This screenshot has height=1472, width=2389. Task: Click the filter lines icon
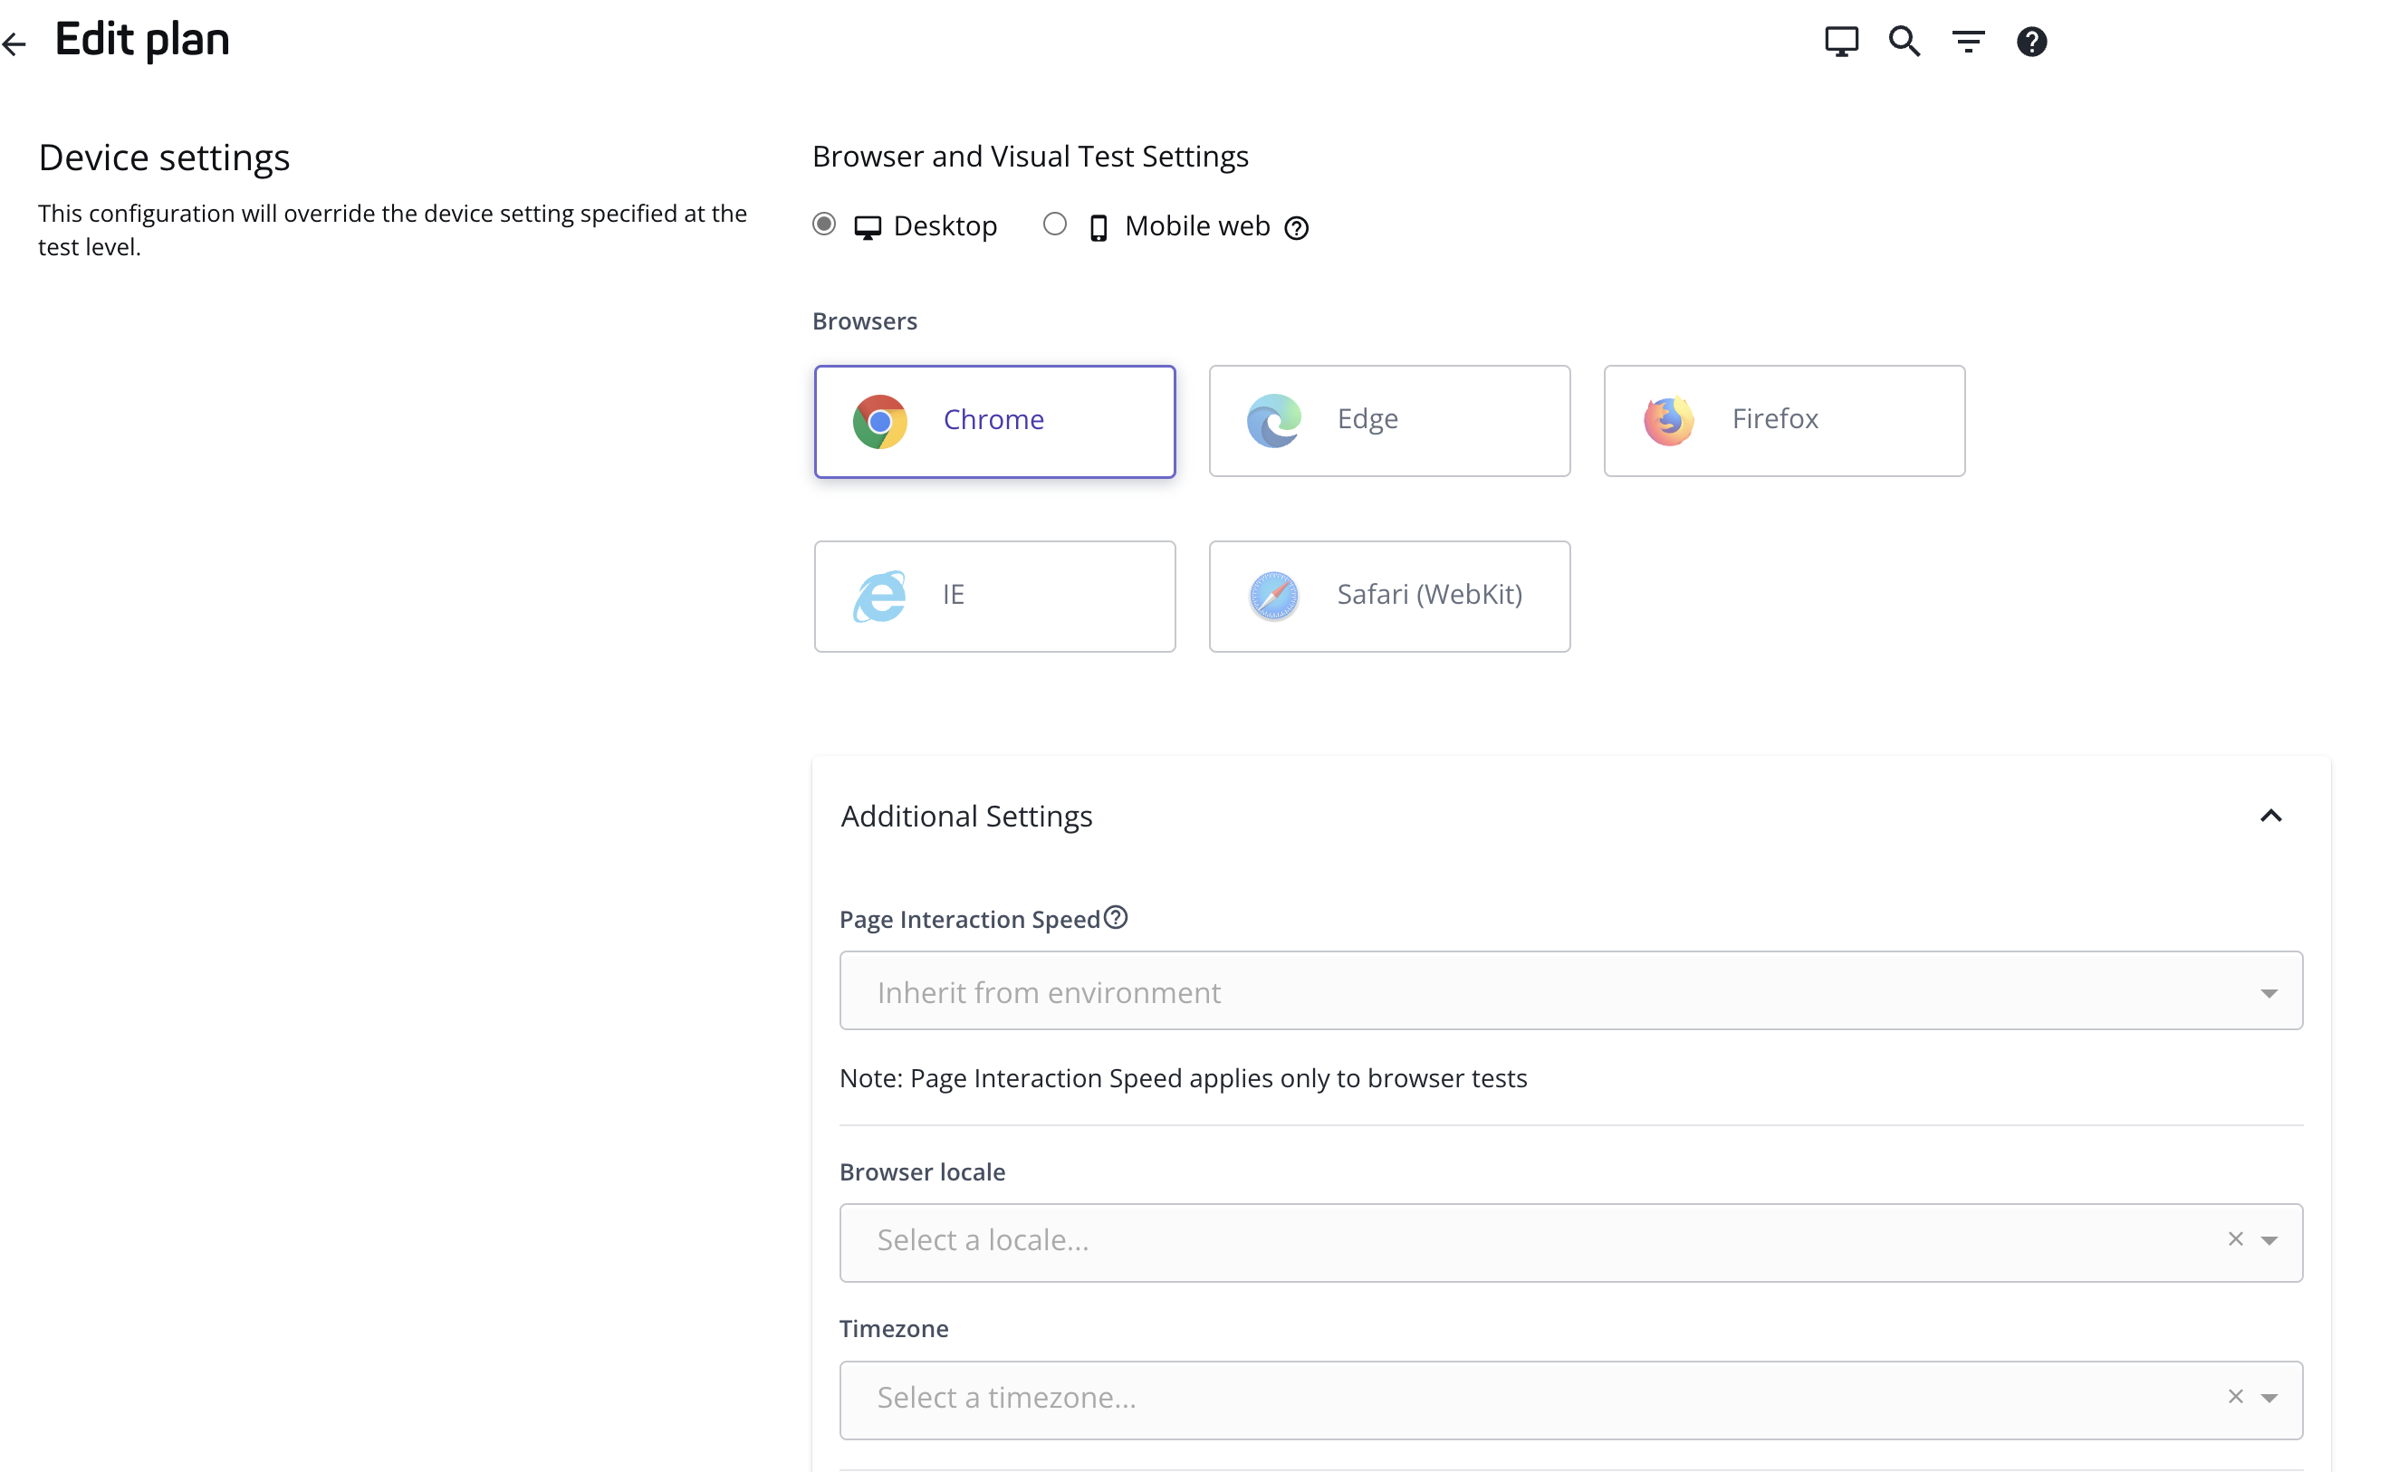click(x=1967, y=42)
